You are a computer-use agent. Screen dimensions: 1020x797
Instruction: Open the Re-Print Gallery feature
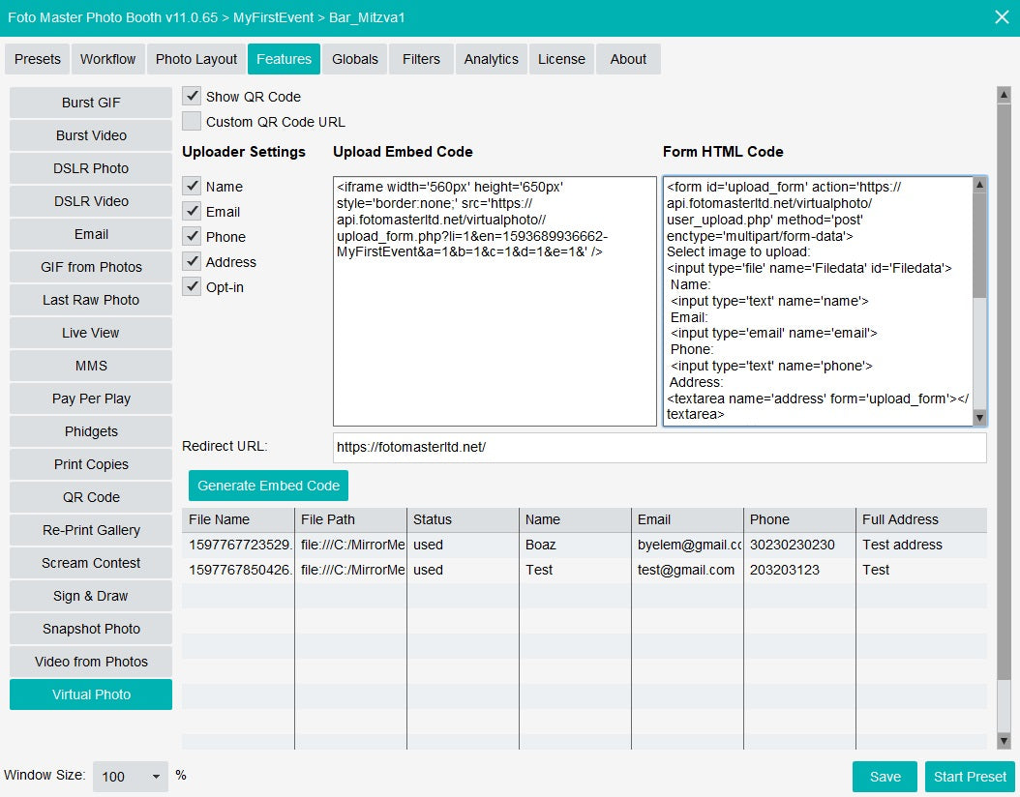click(91, 530)
